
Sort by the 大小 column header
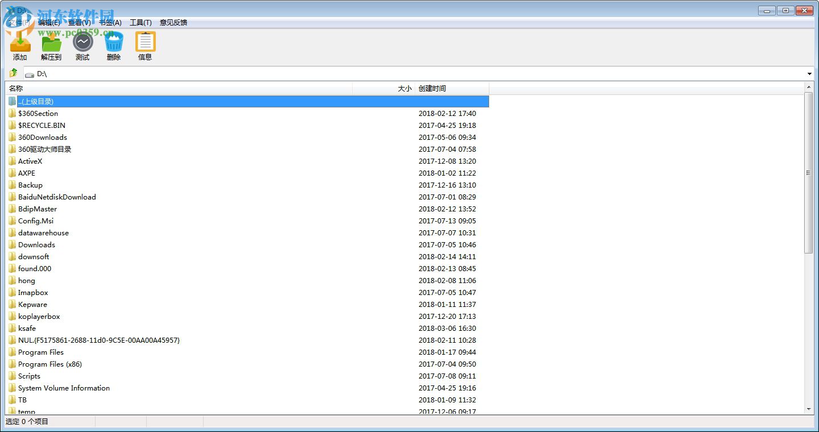[x=384, y=88]
